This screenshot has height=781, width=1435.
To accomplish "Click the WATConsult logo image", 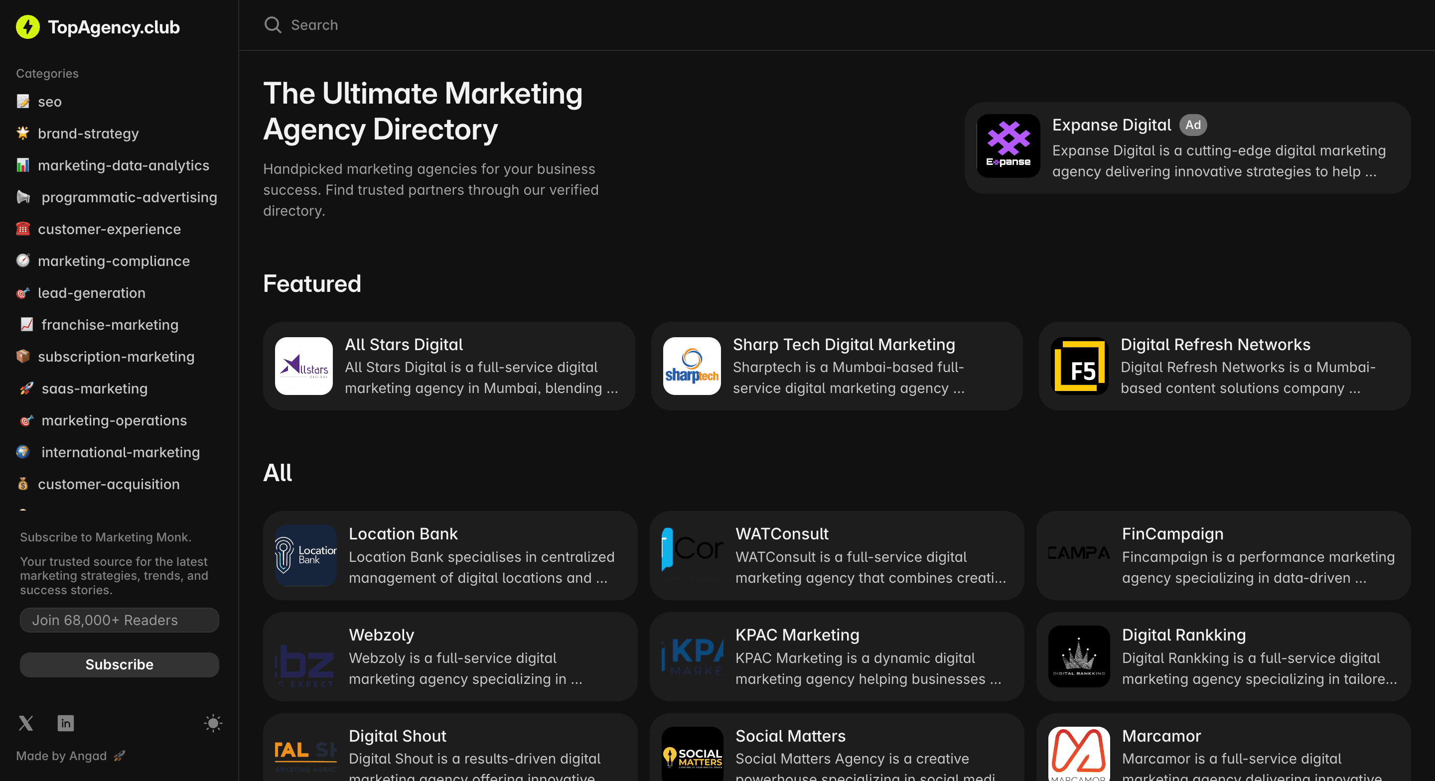I will point(693,555).
